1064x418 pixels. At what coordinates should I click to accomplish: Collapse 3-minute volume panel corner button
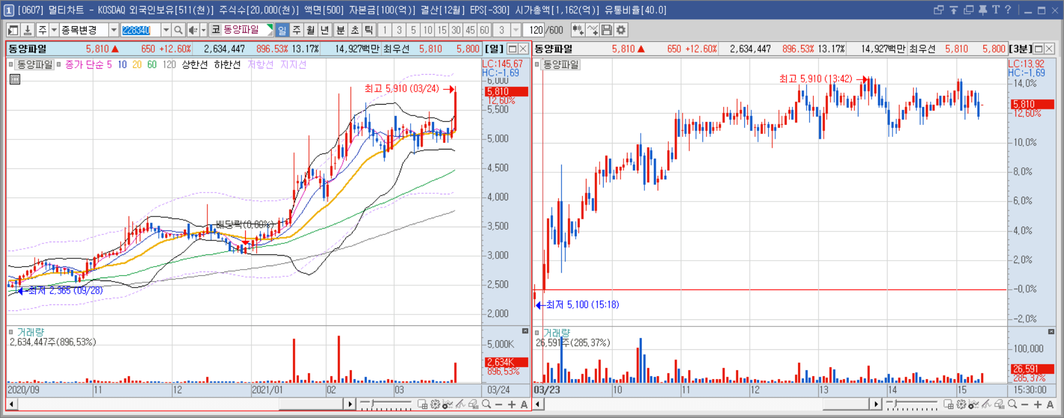pos(1051,331)
